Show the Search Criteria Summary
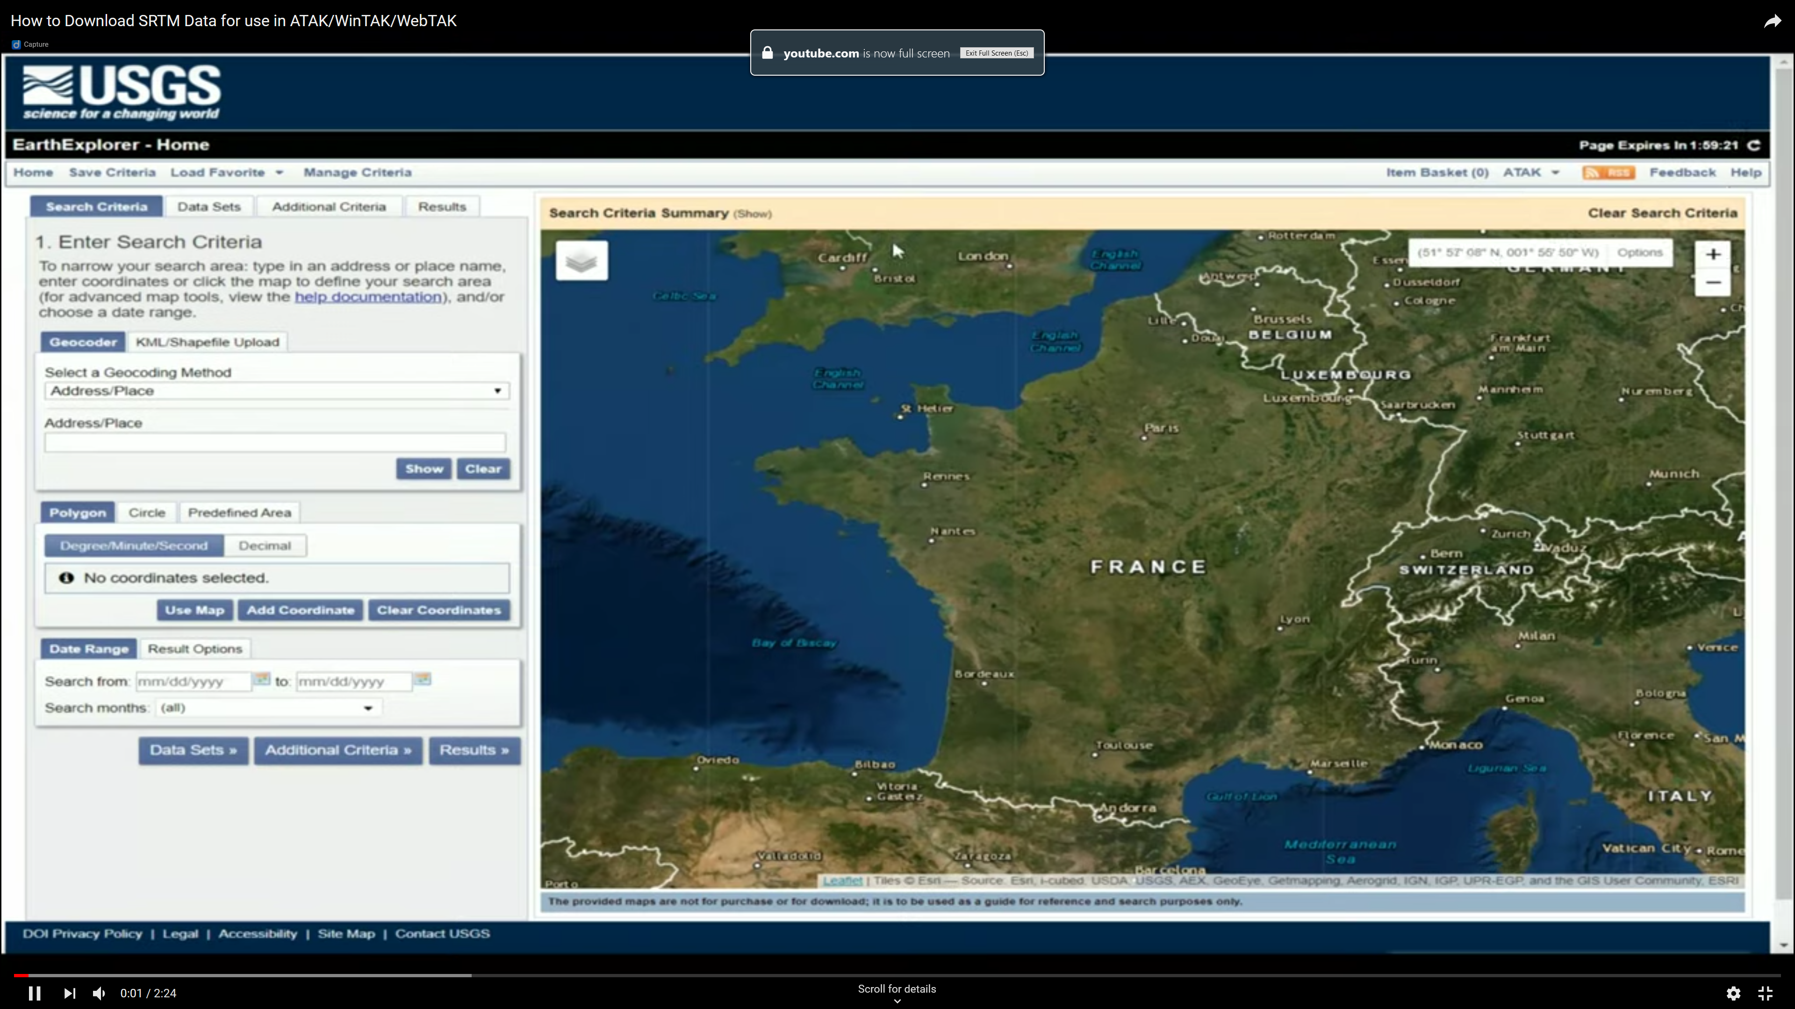The image size is (1795, 1009). pyautogui.click(x=753, y=214)
